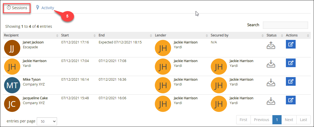The image size is (314, 127).
Task: Select page 1 in pagination
Action: (277, 120)
